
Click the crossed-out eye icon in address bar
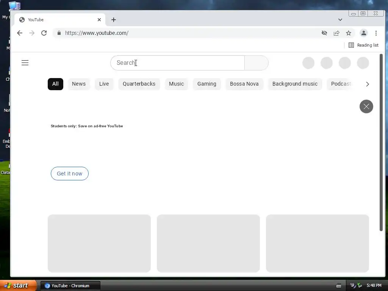[324, 33]
